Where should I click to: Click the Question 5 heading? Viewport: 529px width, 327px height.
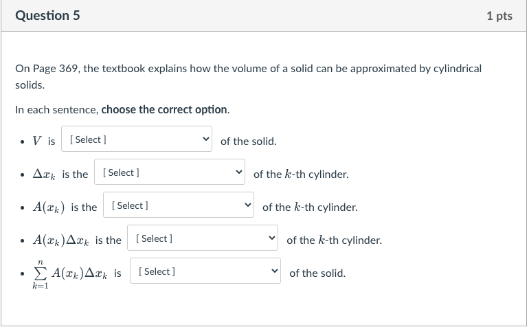pyautogui.click(x=47, y=16)
